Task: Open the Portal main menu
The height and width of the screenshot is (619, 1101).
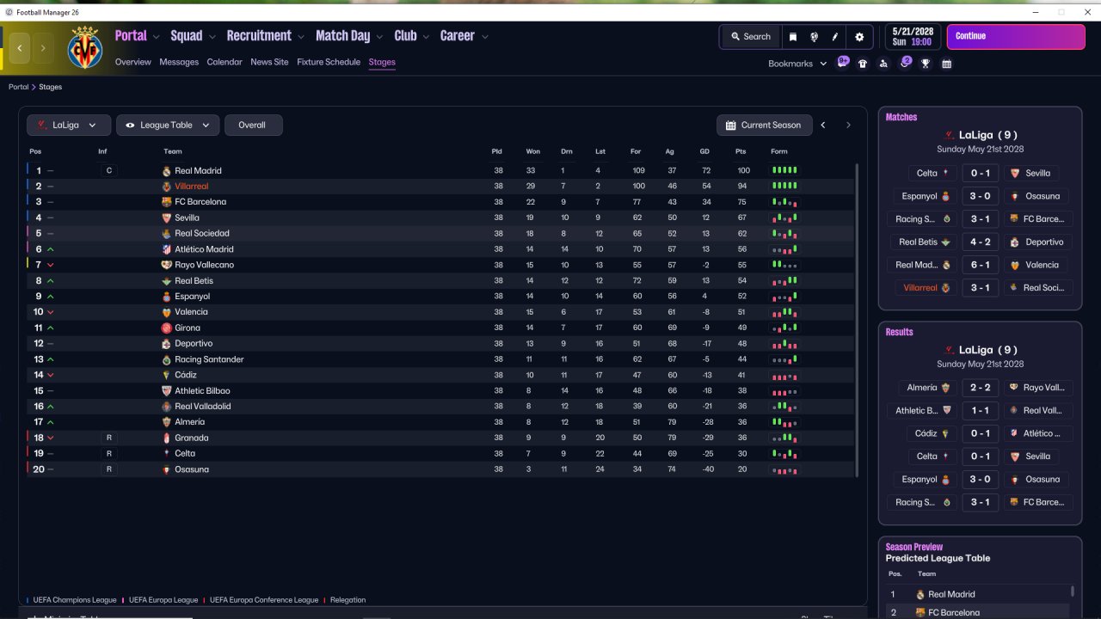Action: click(131, 36)
